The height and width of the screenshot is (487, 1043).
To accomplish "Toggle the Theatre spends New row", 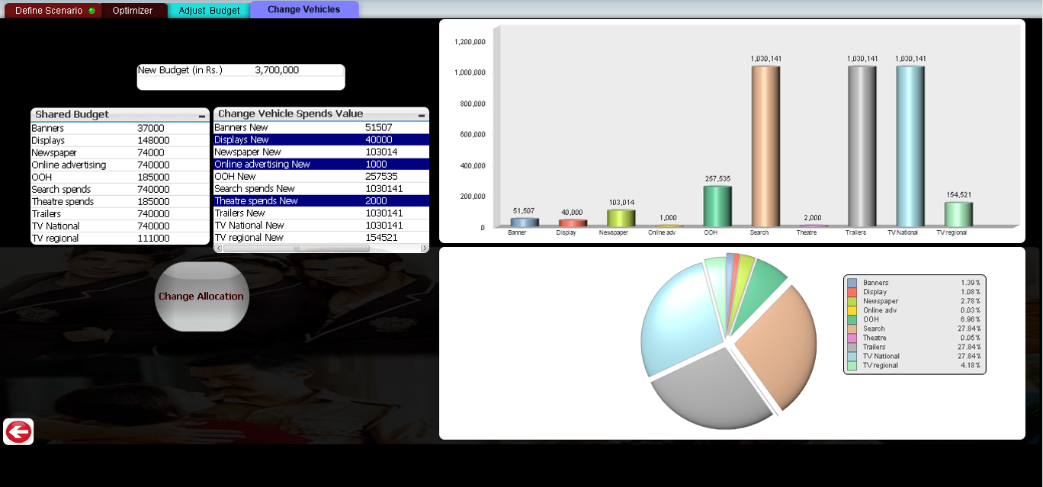I will tap(321, 201).
